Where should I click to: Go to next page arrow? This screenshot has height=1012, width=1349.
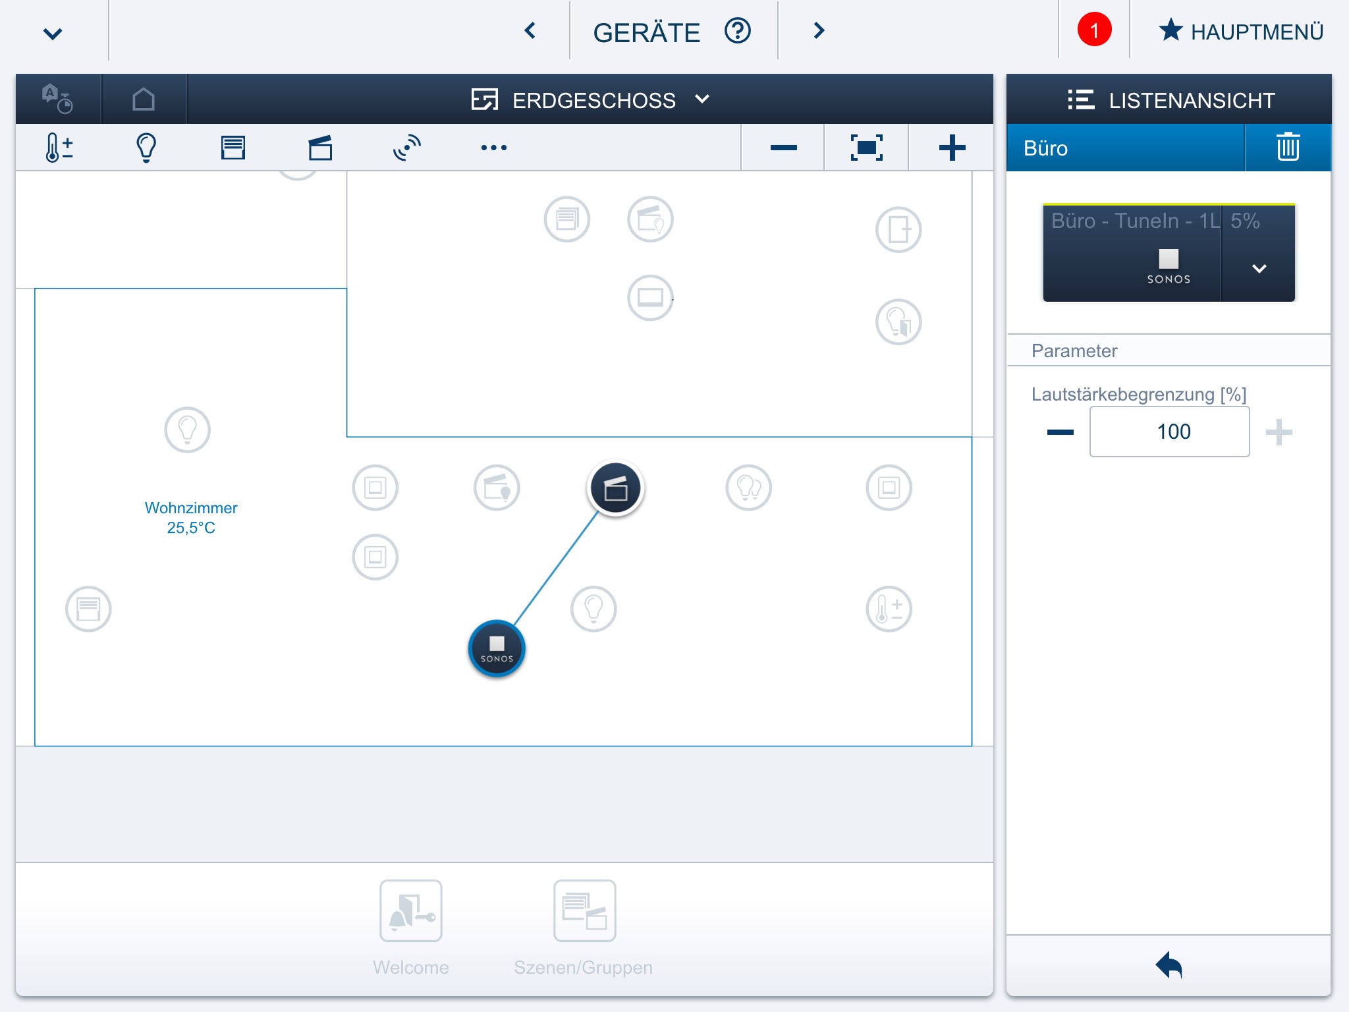coord(819,30)
